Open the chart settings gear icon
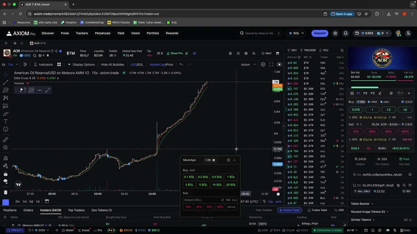Viewport: 417px width, 234px height. pyautogui.click(x=263, y=64)
